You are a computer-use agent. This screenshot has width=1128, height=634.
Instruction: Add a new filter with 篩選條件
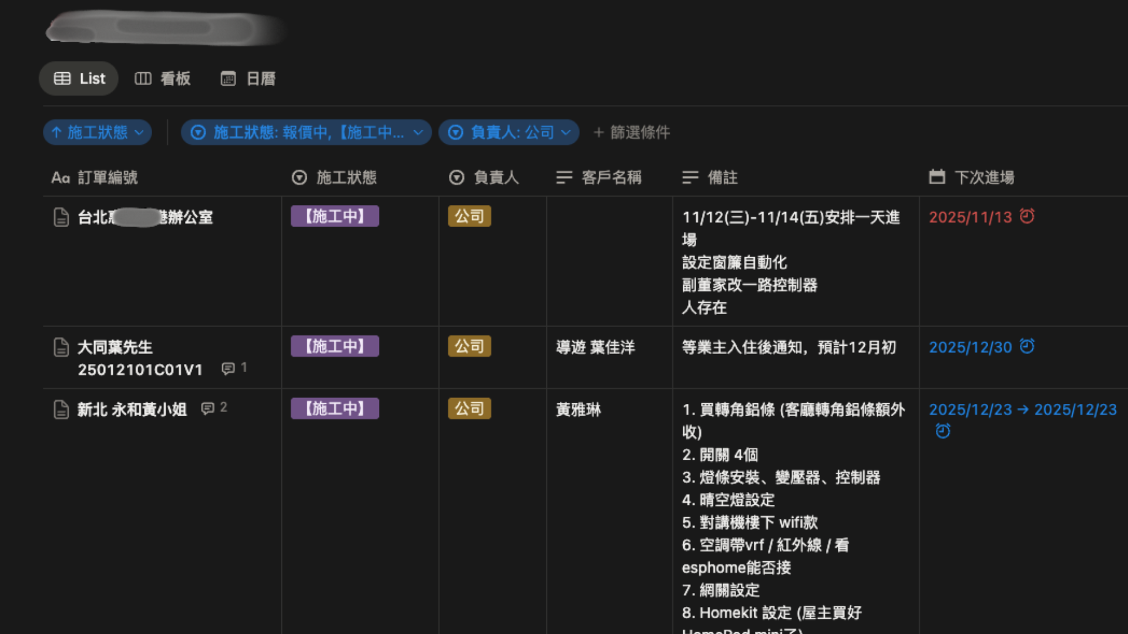632,133
